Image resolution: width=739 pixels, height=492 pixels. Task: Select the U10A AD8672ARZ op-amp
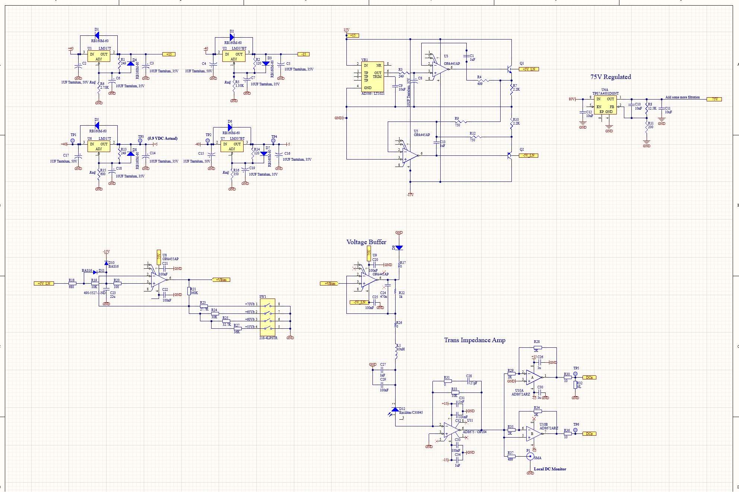coord(534,377)
